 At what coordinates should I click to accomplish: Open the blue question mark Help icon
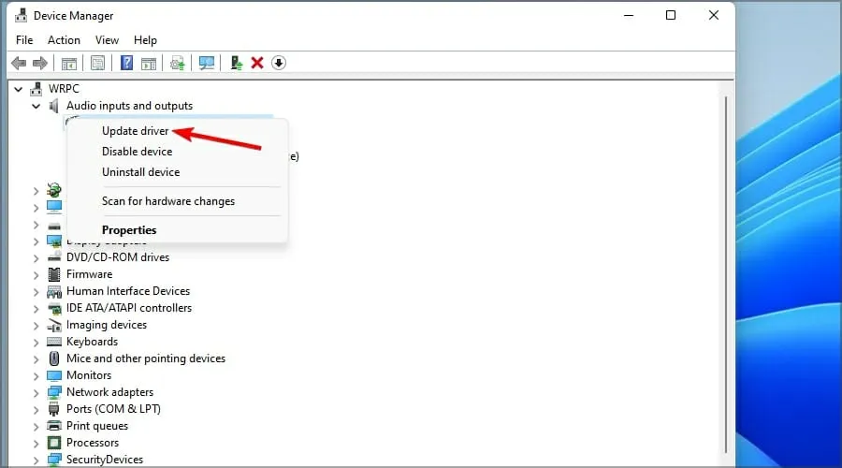[x=127, y=63]
